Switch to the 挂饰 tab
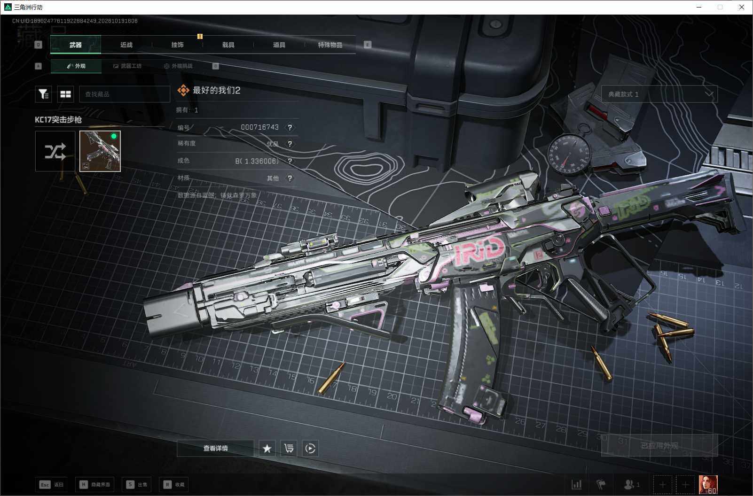Viewport: 753px width, 496px height. point(177,45)
